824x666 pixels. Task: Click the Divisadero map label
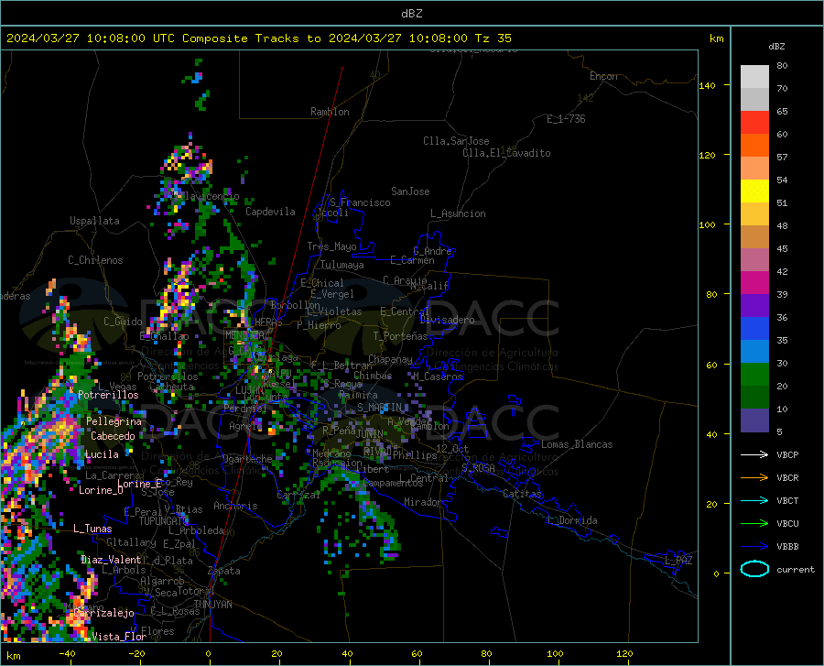pyautogui.click(x=447, y=320)
